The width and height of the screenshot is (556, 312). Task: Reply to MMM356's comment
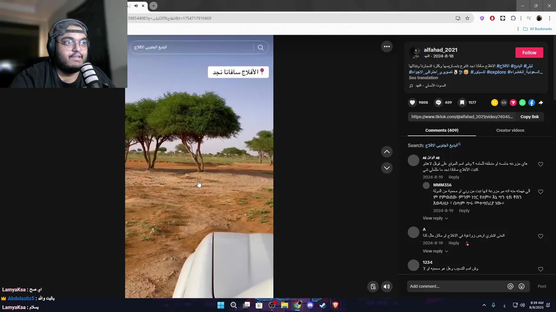(464, 211)
